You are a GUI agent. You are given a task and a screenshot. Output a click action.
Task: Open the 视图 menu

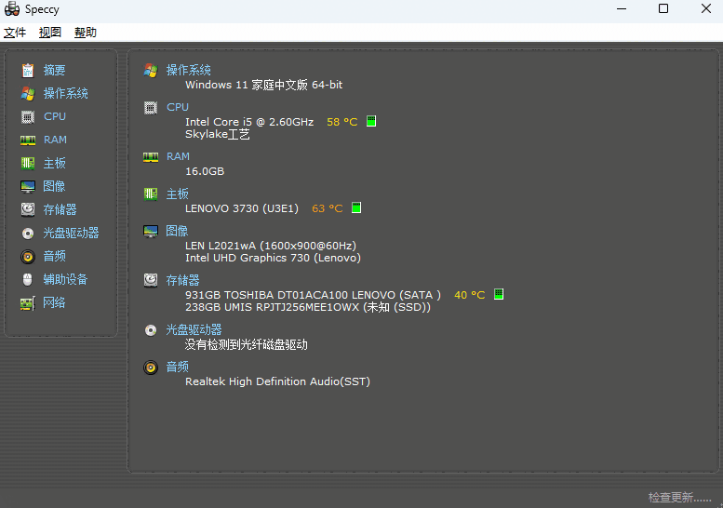click(x=50, y=33)
